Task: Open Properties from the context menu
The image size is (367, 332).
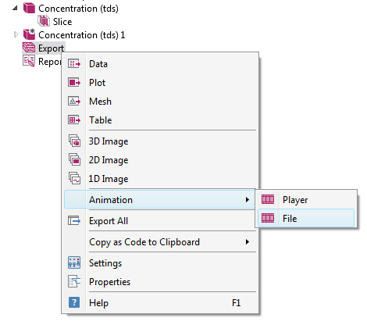Action: click(160, 282)
